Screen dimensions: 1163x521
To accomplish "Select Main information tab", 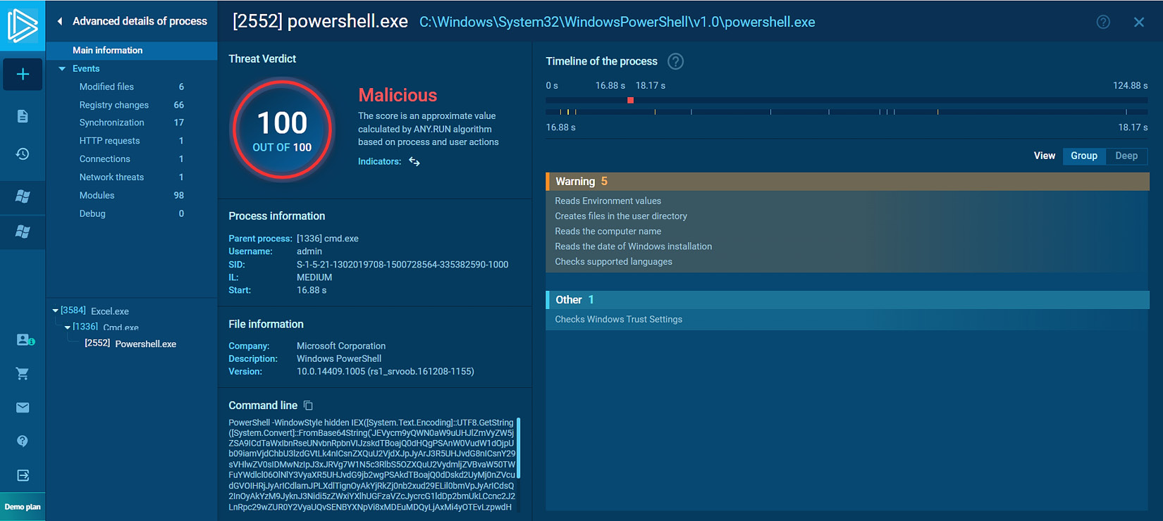I will pyautogui.click(x=132, y=50).
